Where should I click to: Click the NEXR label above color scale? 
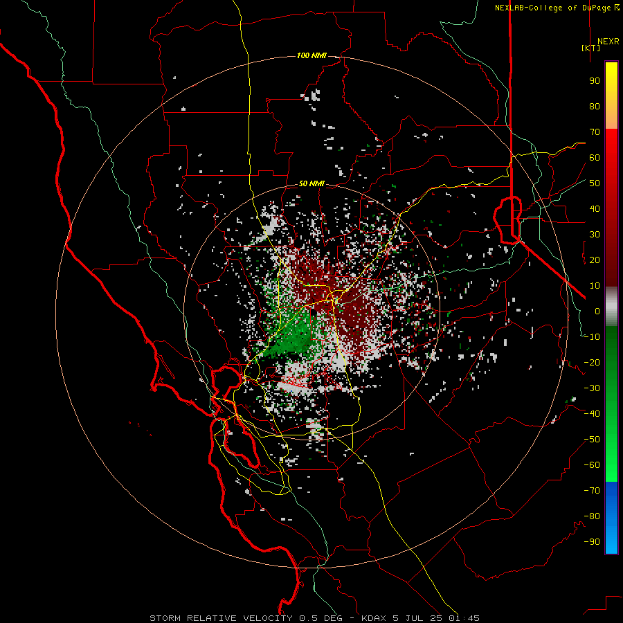pos(608,42)
